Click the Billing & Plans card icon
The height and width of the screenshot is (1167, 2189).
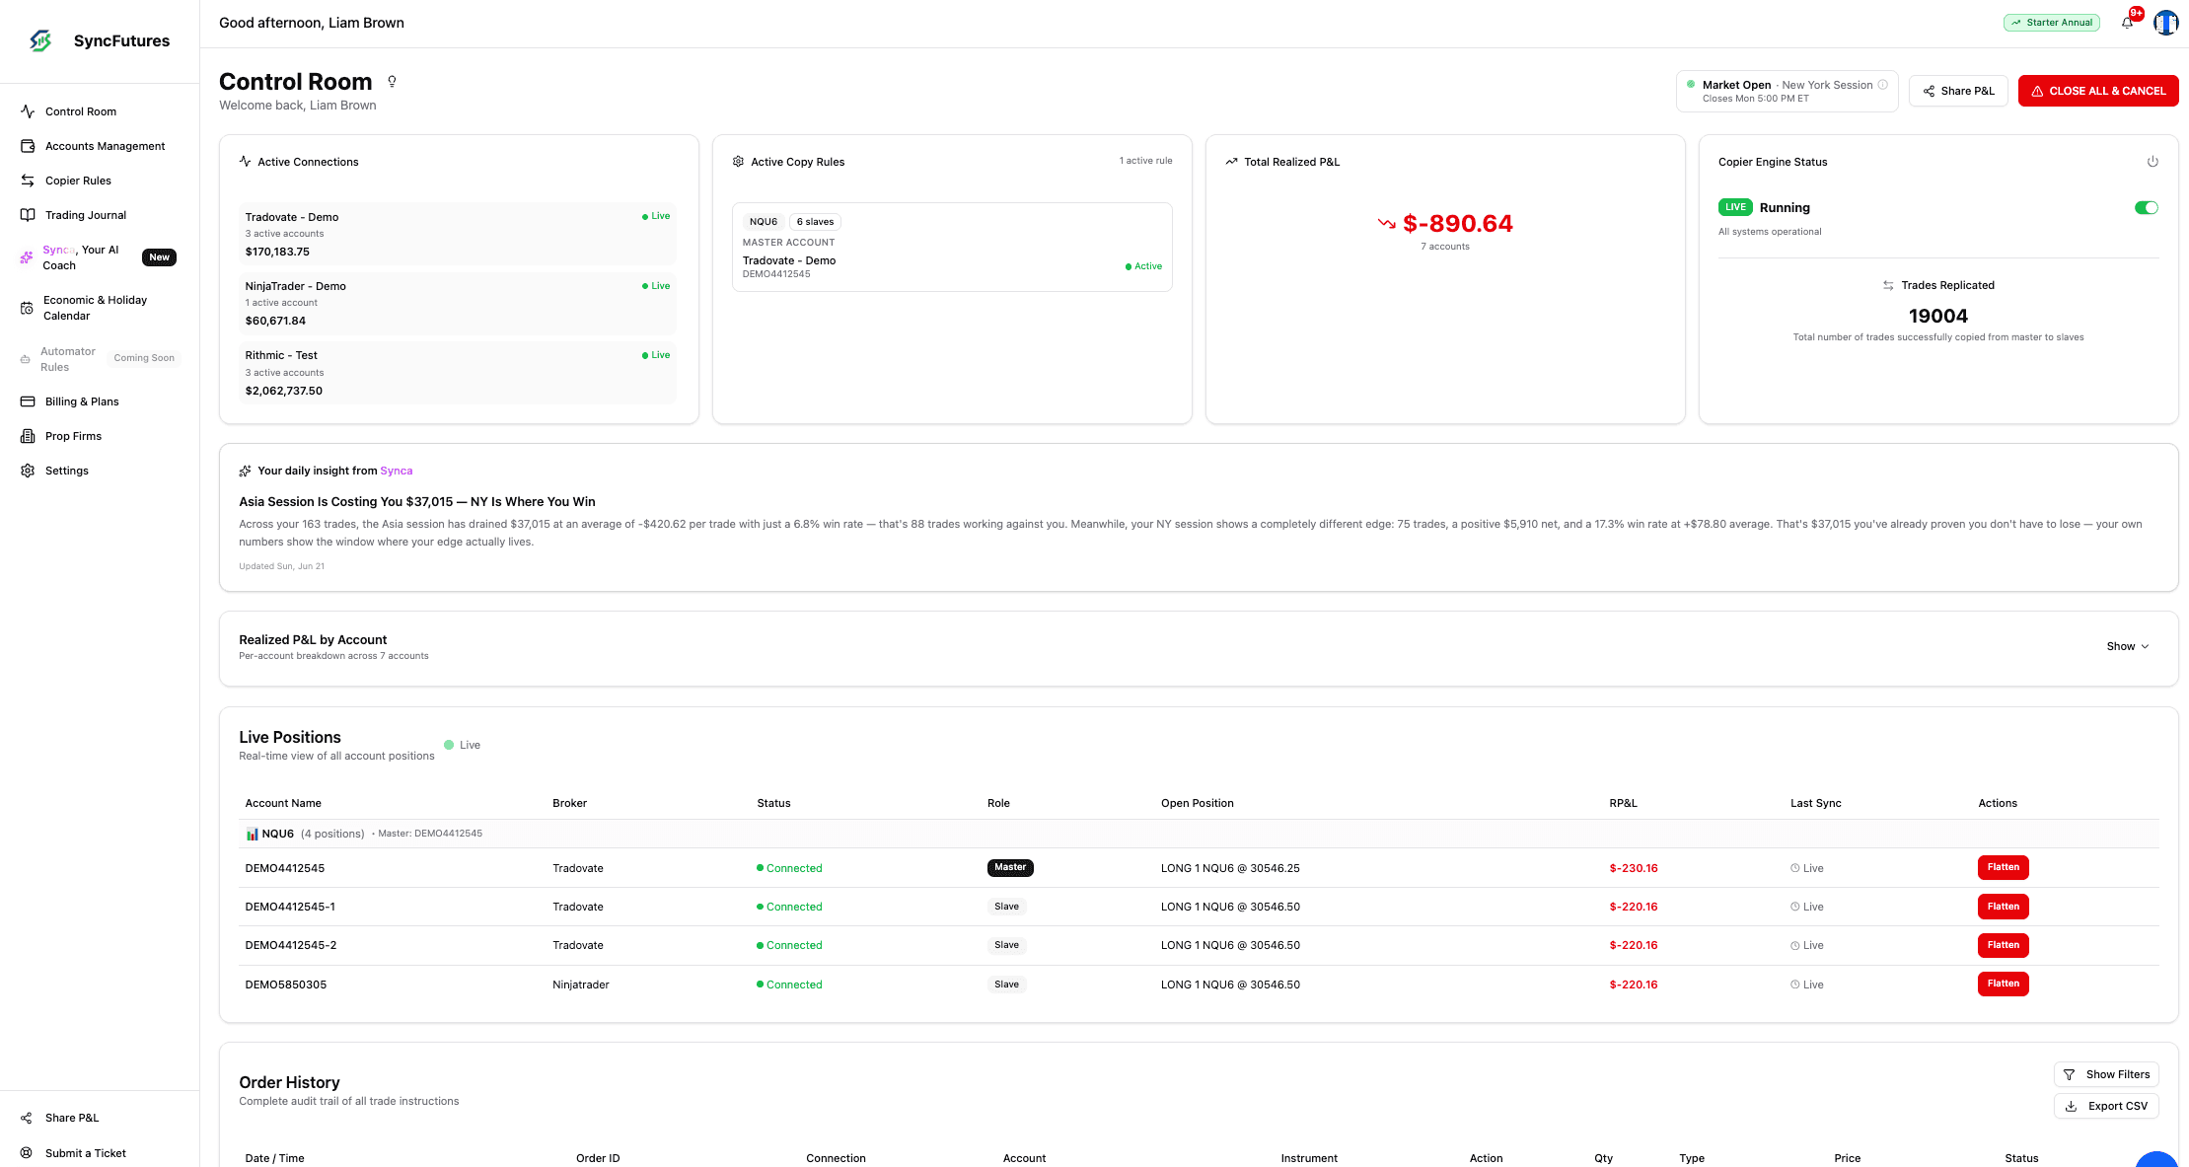[28, 401]
